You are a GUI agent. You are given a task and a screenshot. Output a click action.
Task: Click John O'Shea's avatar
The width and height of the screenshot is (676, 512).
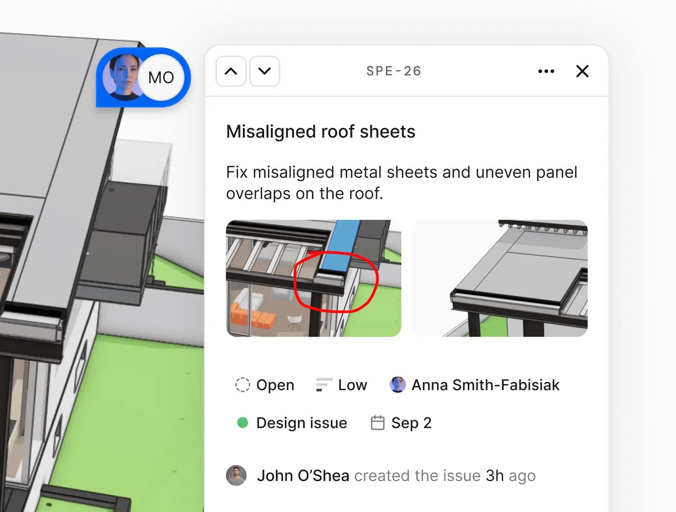(237, 475)
